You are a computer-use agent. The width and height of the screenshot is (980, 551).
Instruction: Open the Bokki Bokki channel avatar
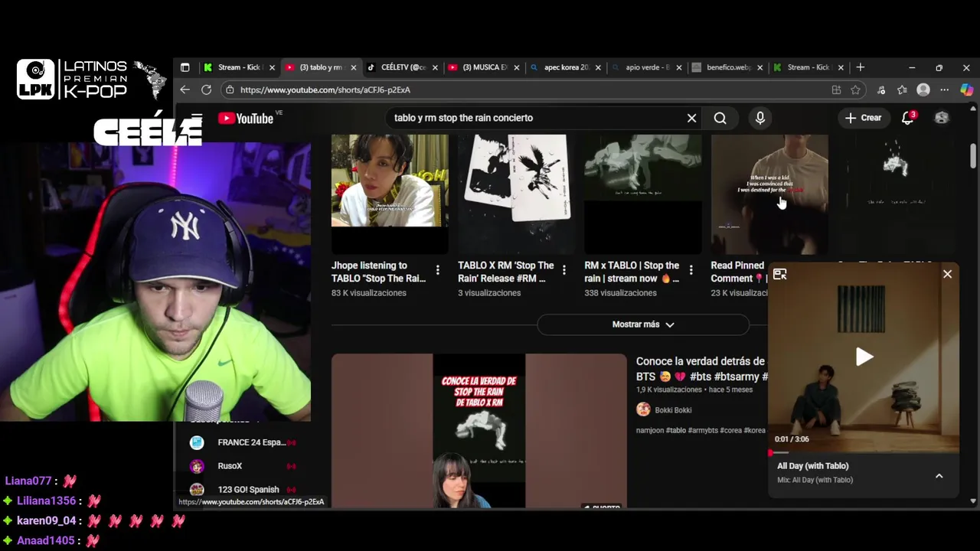point(643,409)
